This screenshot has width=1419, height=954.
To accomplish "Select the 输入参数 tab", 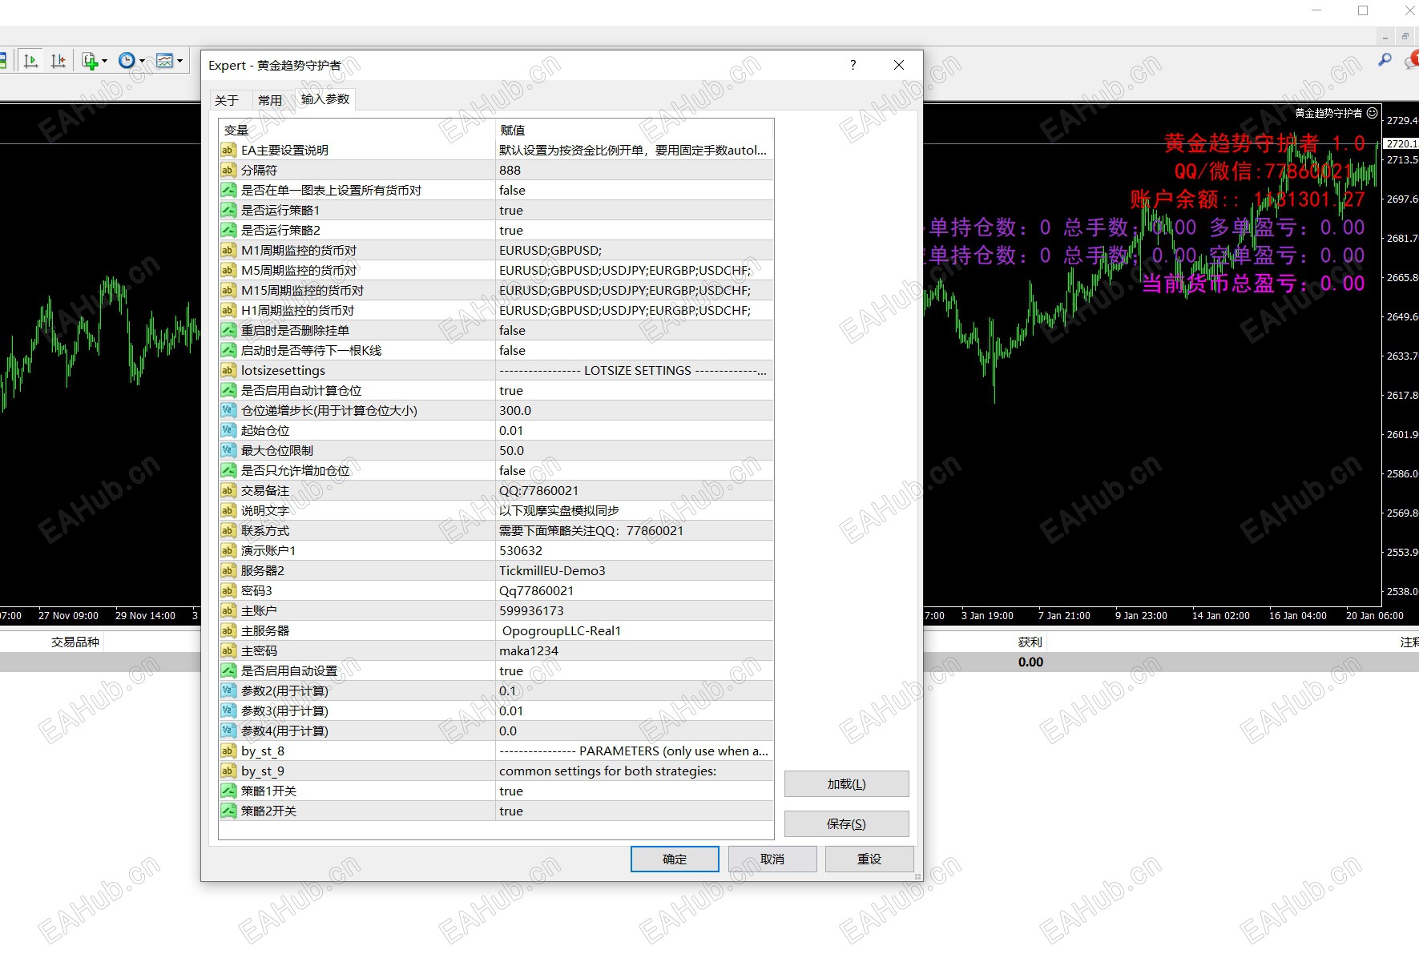I will (325, 99).
